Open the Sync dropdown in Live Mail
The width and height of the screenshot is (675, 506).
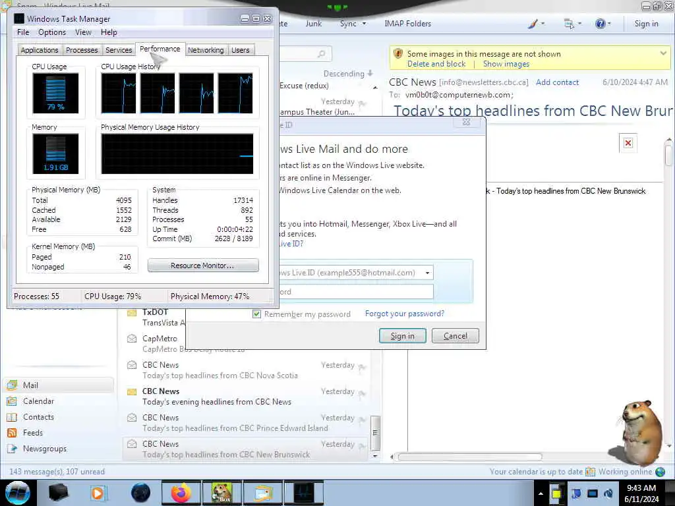coord(353,24)
